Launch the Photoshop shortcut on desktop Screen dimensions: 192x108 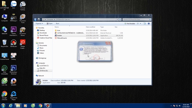click(x=13, y=70)
